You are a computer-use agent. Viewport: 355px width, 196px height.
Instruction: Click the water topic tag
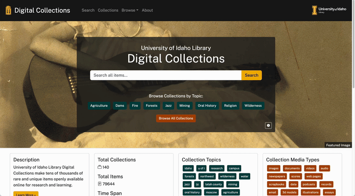[x=244, y=176]
